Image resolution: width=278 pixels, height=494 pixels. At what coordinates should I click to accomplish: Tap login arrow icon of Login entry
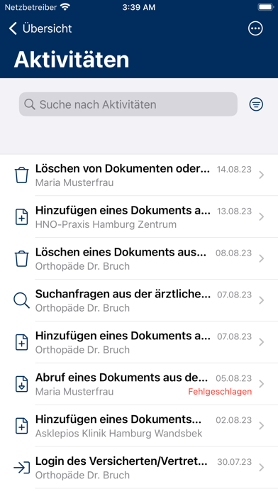point(22,468)
